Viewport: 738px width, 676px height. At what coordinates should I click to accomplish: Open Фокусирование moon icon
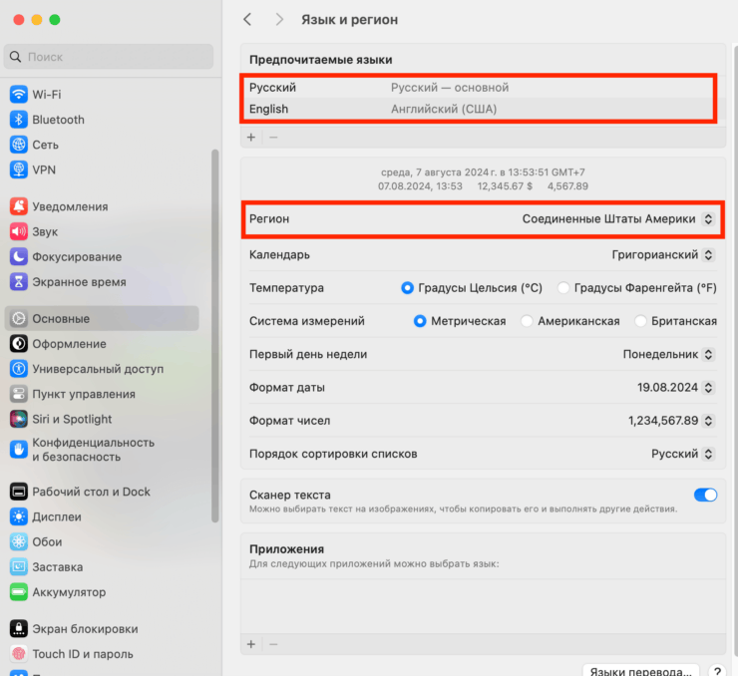(18, 256)
